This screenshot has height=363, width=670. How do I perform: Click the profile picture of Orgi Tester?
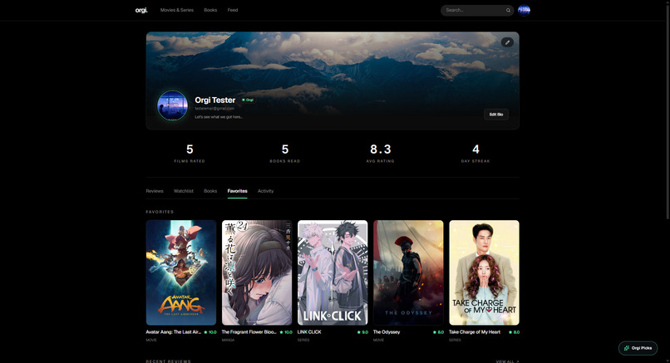point(172,105)
